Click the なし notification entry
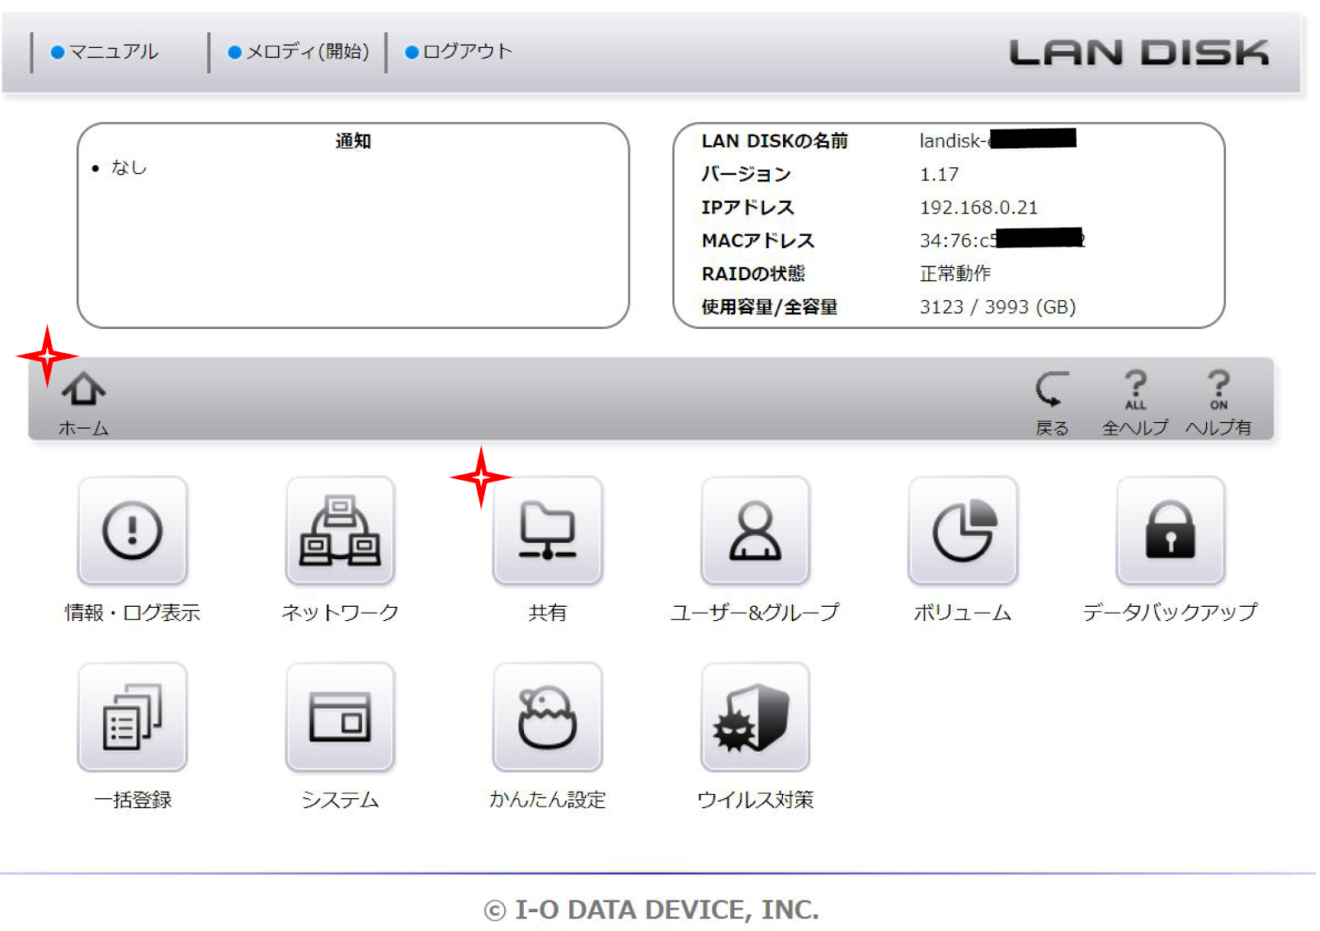This screenshot has width=1320, height=931. pyautogui.click(x=129, y=167)
